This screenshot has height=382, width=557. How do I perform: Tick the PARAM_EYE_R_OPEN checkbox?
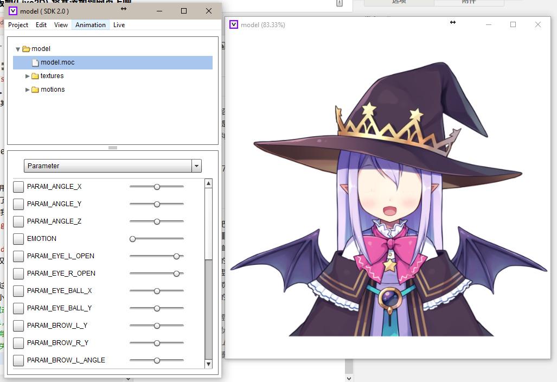pos(18,273)
